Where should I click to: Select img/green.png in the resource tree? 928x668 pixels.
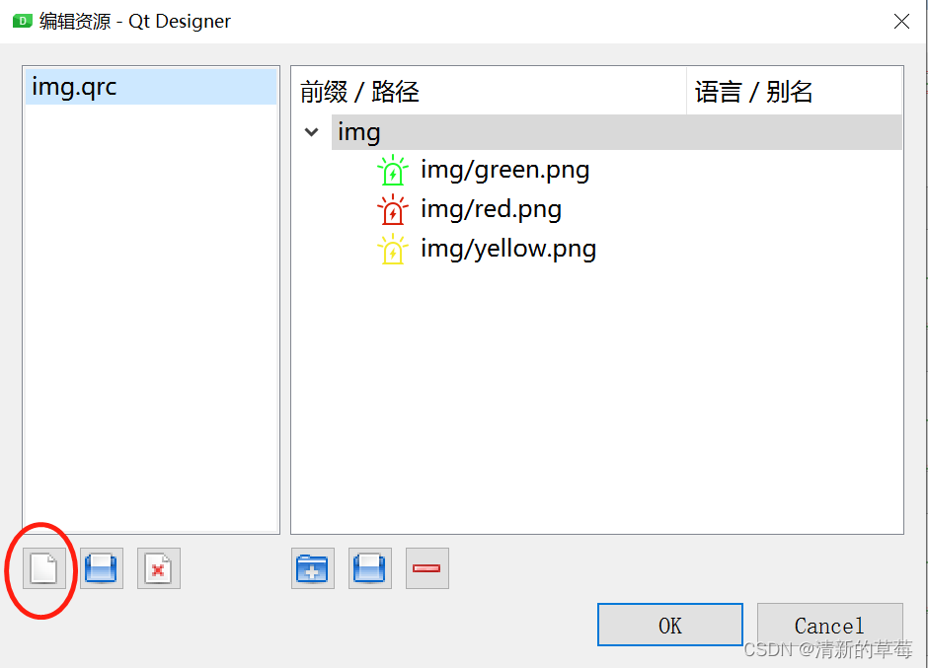point(504,171)
